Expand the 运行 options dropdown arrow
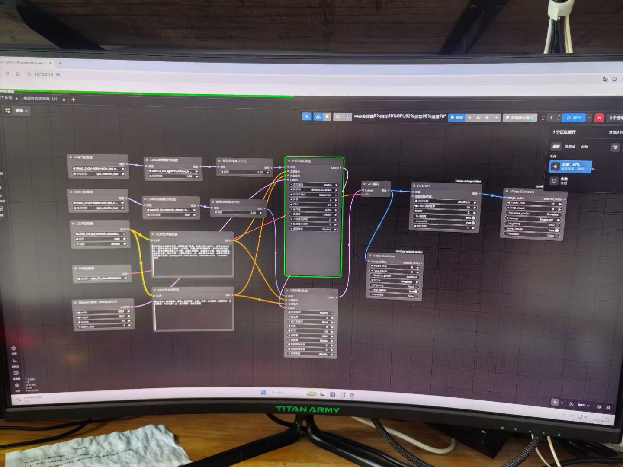The image size is (623, 467). click(589, 118)
